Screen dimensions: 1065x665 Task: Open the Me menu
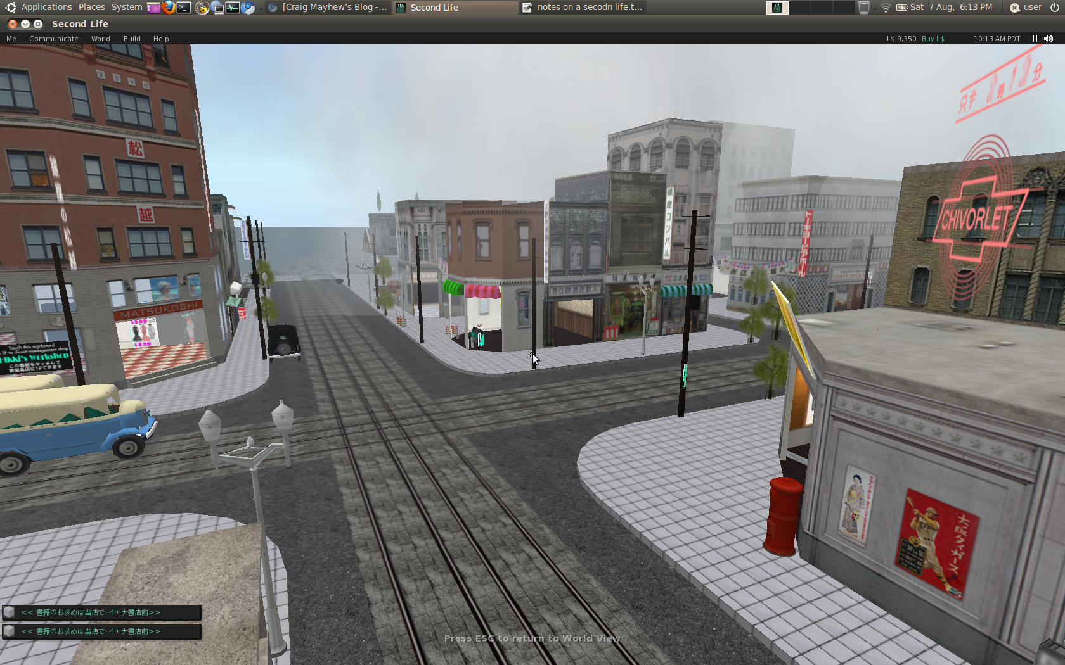[11, 39]
